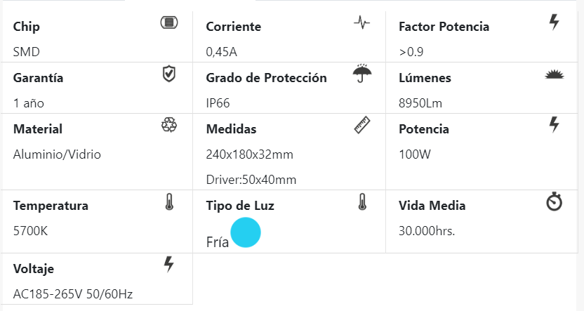Click the ruler icon beside Medidas
This screenshot has width=584, height=311.
361,125
